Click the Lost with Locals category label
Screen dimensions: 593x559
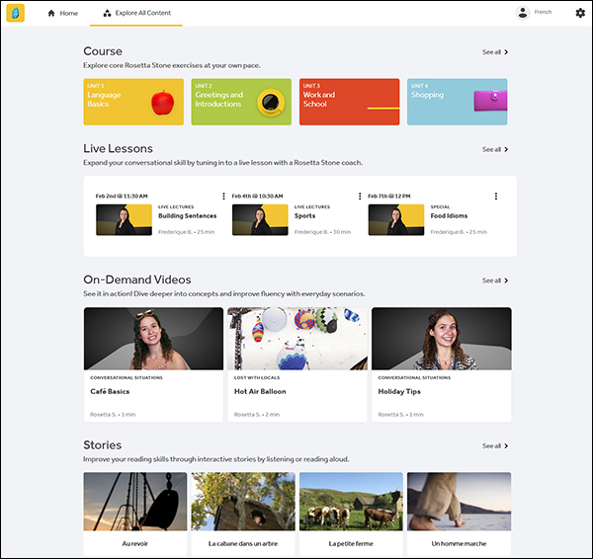click(257, 378)
